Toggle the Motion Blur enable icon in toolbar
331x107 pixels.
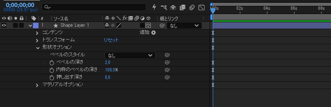click(x=192, y=7)
